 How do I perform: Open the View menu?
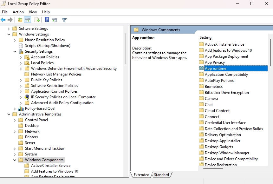tap(33, 12)
